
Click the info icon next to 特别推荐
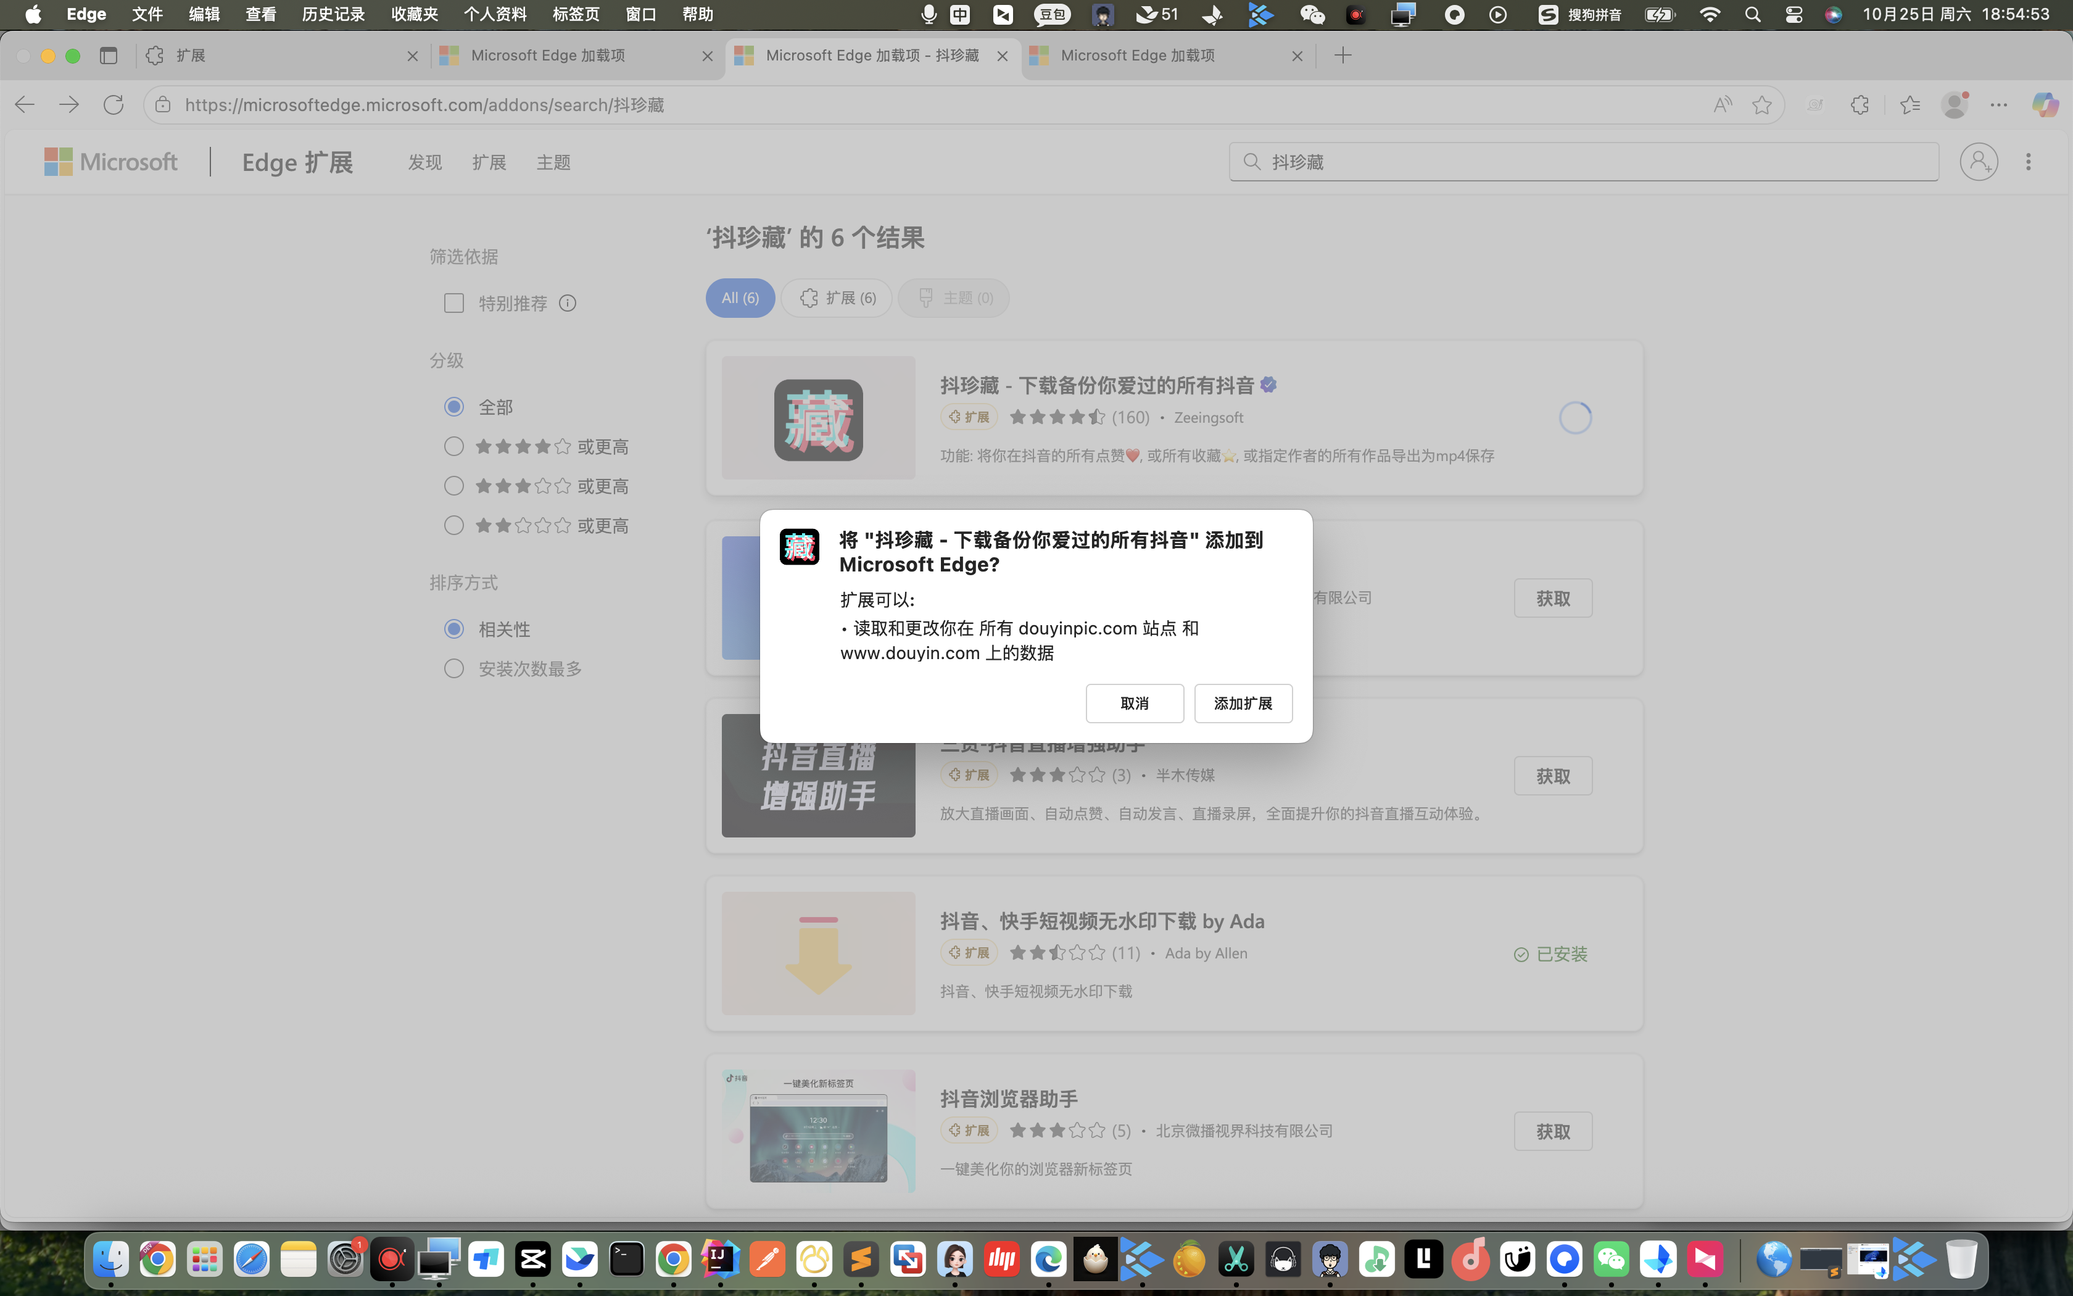569,302
